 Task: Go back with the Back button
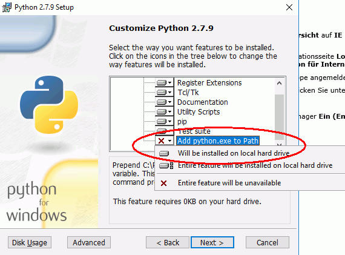point(168,242)
